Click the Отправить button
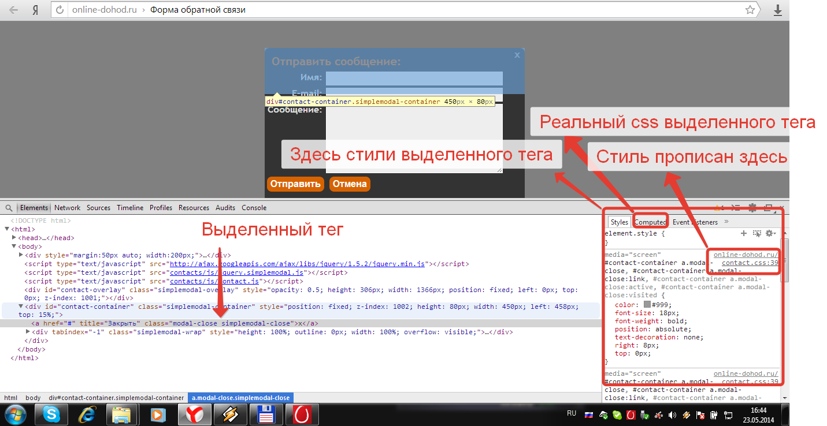 pos(295,184)
